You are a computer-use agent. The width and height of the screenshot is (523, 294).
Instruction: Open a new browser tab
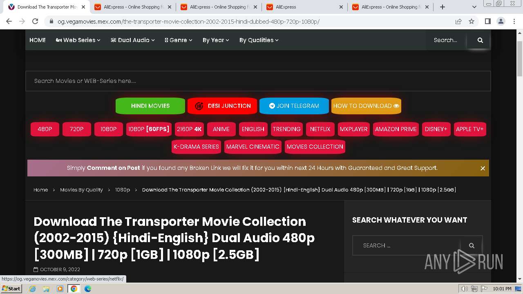pyautogui.click(x=443, y=7)
